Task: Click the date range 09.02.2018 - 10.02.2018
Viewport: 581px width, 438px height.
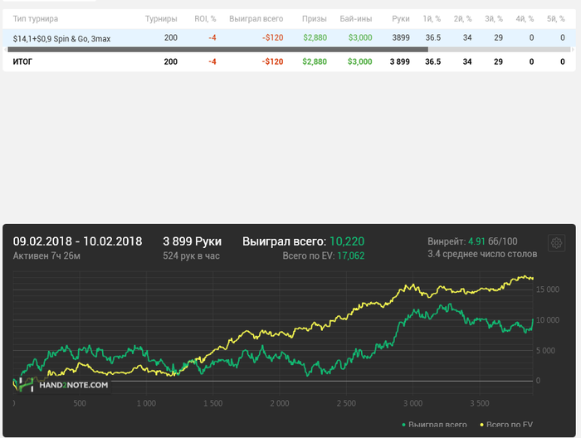Action: [77, 241]
